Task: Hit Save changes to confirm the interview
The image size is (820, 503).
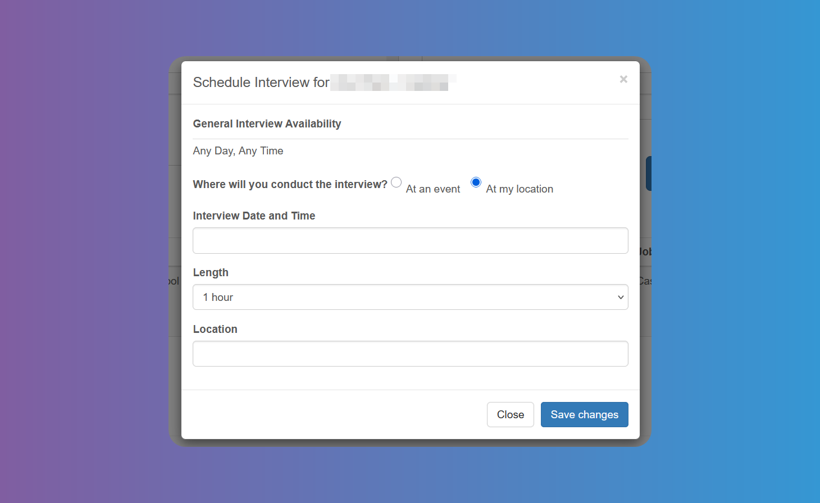Action: (x=584, y=414)
